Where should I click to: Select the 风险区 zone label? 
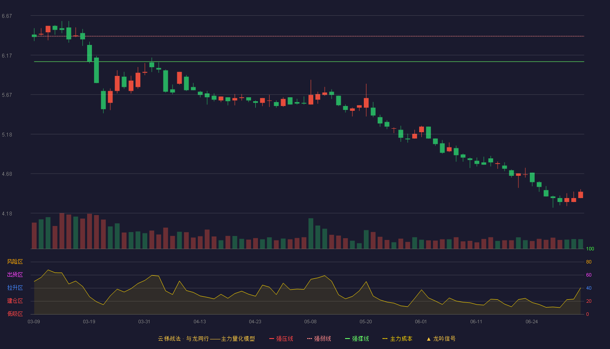click(15, 262)
